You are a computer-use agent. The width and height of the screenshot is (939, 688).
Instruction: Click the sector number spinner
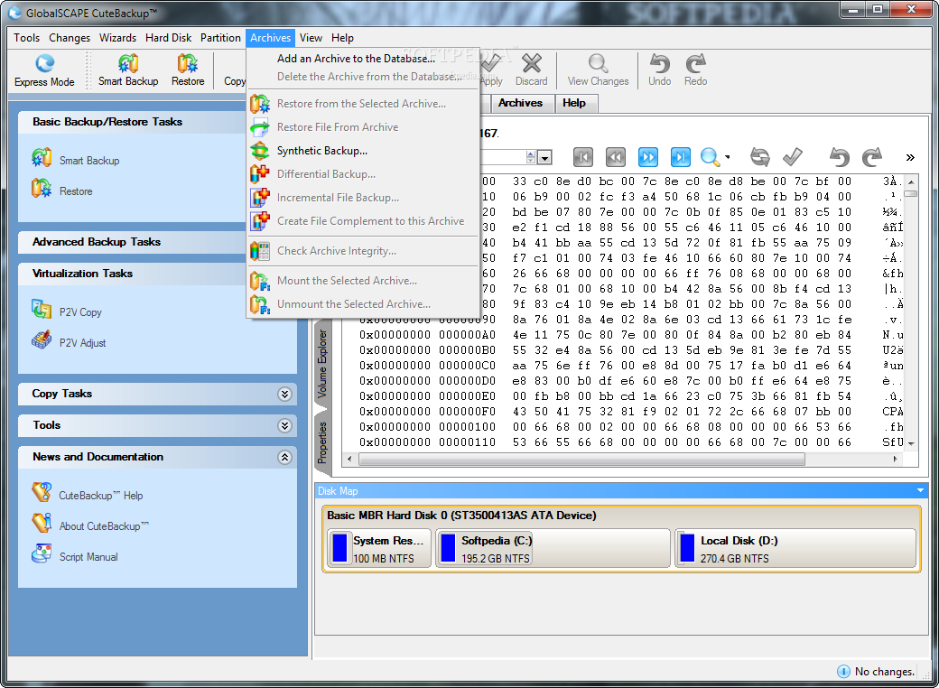coord(531,157)
